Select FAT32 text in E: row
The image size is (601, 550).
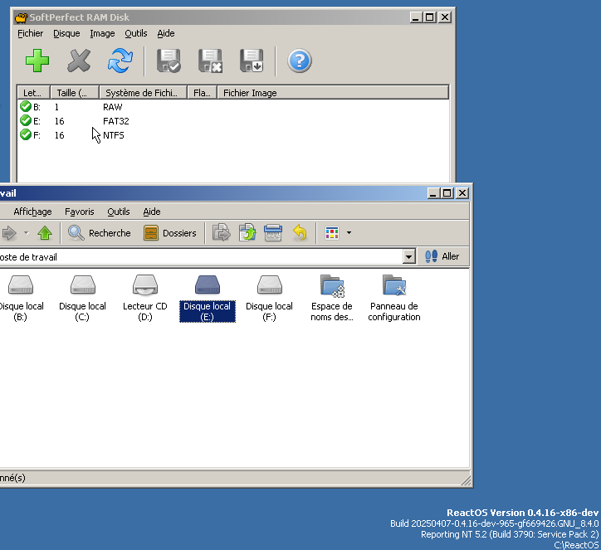click(x=115, y=121)
